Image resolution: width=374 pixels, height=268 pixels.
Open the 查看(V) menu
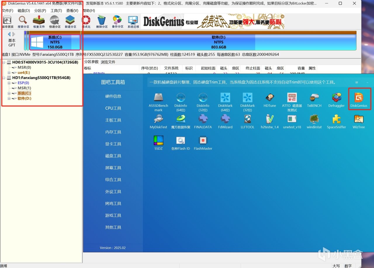pyautogui.click(x=72, y=11)
